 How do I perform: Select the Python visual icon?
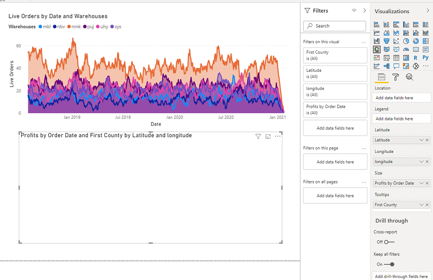pos(425,58)
